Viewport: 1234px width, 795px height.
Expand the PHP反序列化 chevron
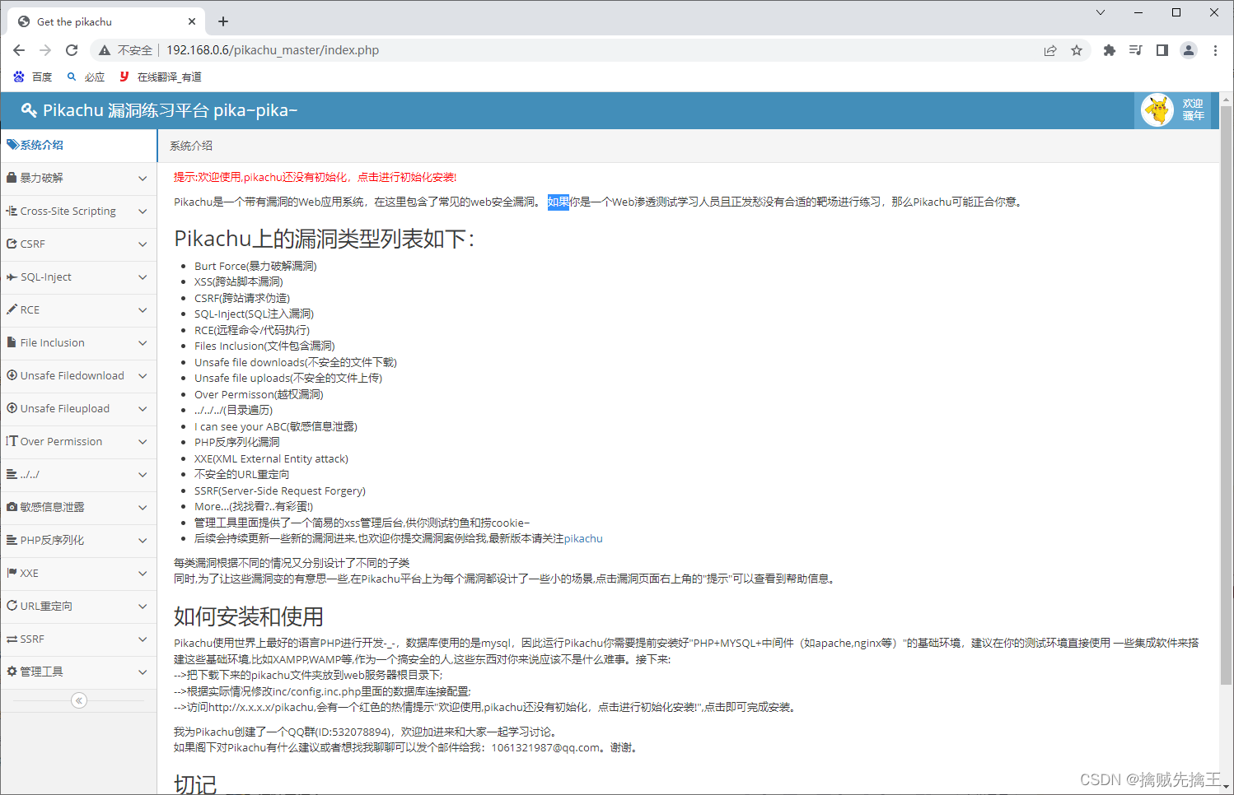point(143,541)
